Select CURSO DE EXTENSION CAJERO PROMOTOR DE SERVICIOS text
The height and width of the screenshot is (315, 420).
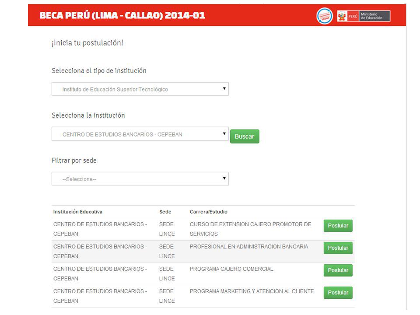pyautogui.click(x=250, y=229)
